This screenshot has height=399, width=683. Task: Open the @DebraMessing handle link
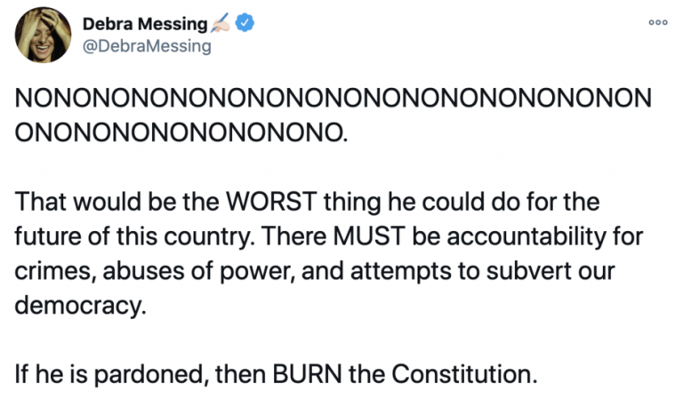pos(147,46)
